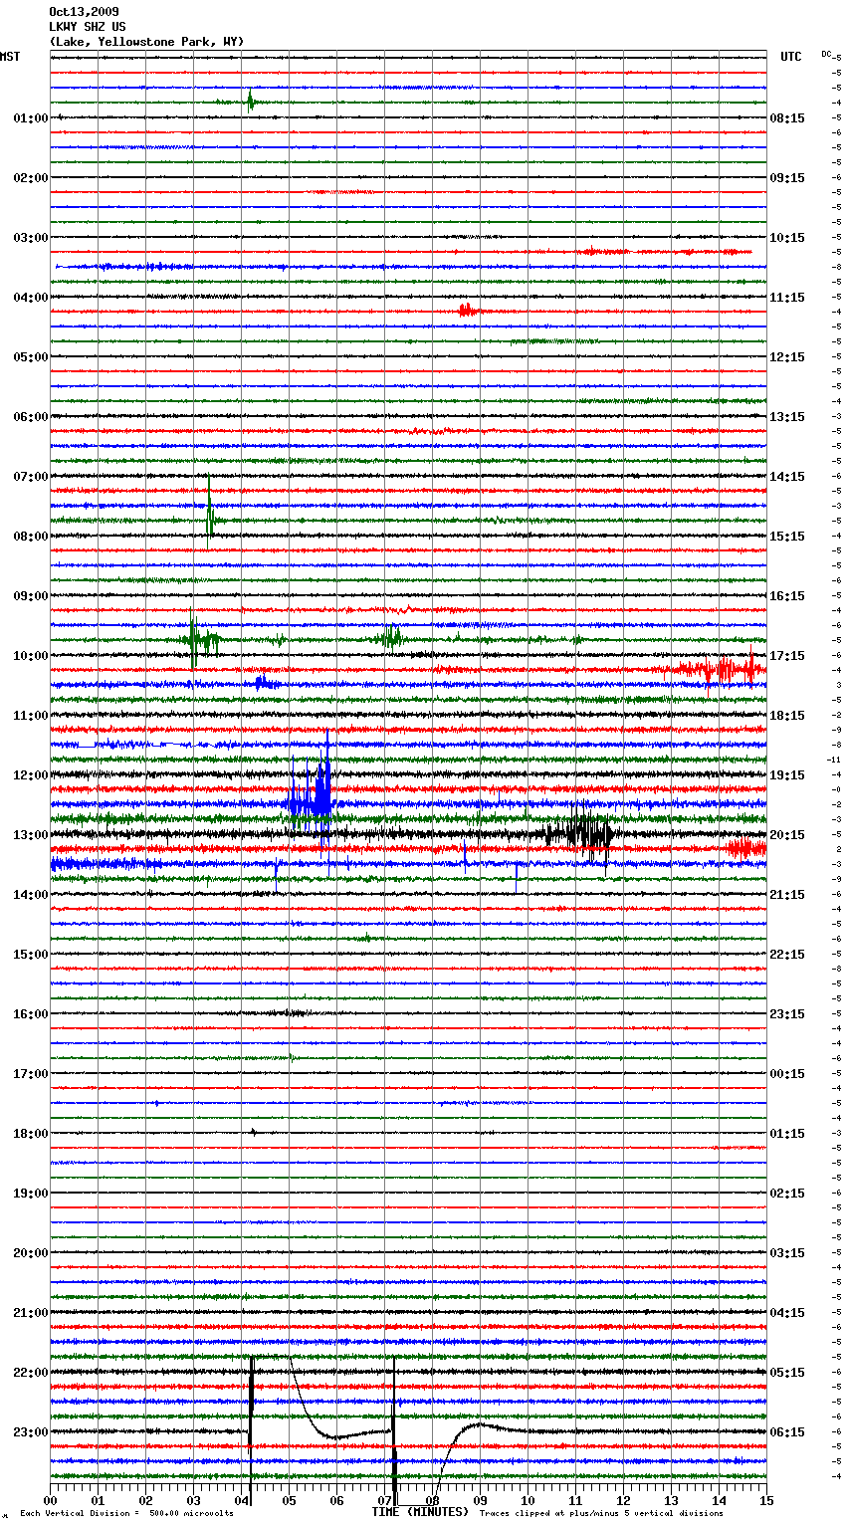Image resolution: width=846 pixels, height=1527 pixels.
Task: Select the 13:15 UTC time label
Action: click(787, 417)
